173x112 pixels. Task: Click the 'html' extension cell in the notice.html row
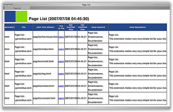(10, 86)
